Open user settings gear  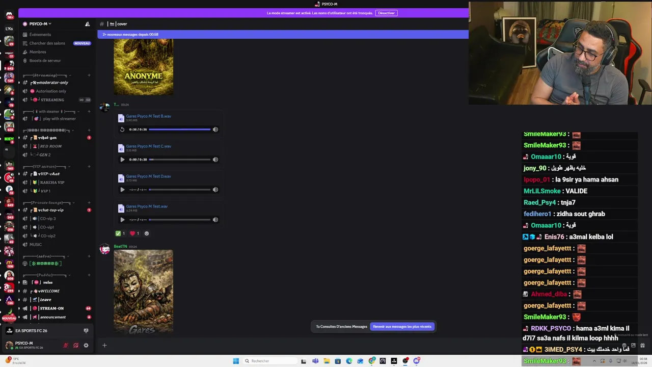(86, 346)
